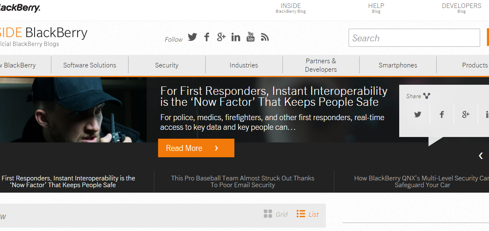The width and height of the screenshot is (489, 231).
Task: Click the article excerpt about police, medics
Action: (272, 123)
